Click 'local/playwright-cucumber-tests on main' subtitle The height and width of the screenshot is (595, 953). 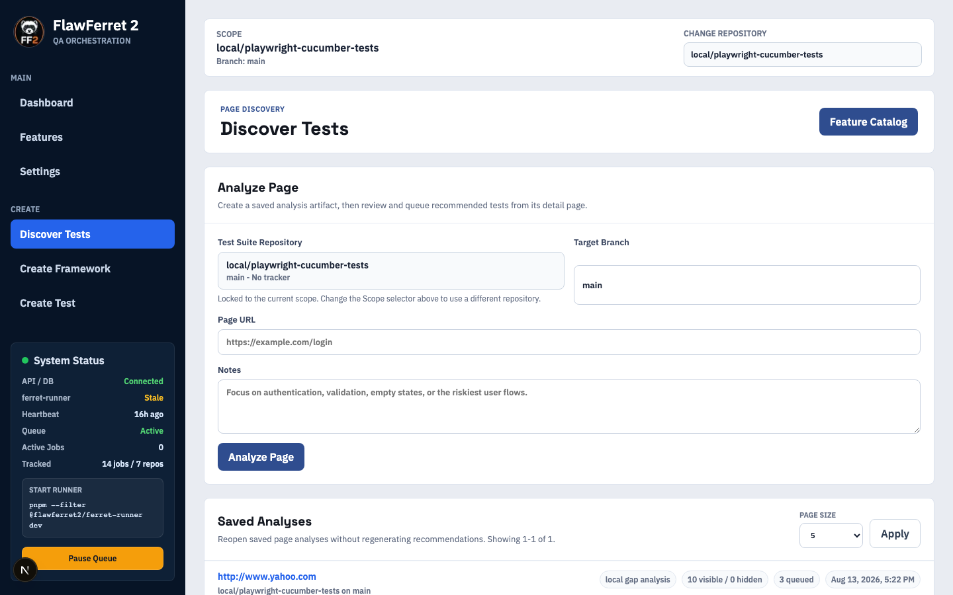[294, 590]
